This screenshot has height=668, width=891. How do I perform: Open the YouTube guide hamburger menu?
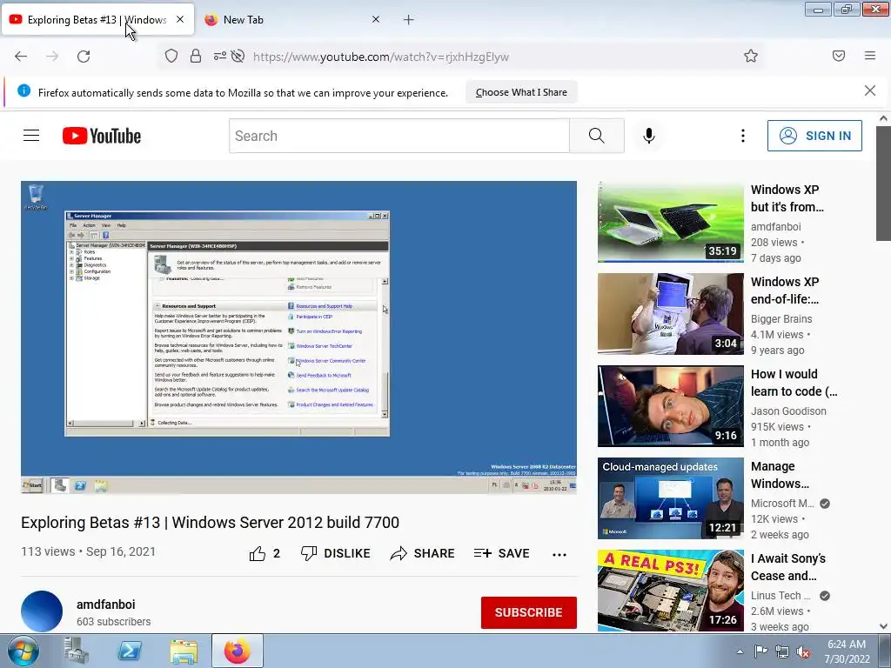pyautogui.click(x=31, y=135)
